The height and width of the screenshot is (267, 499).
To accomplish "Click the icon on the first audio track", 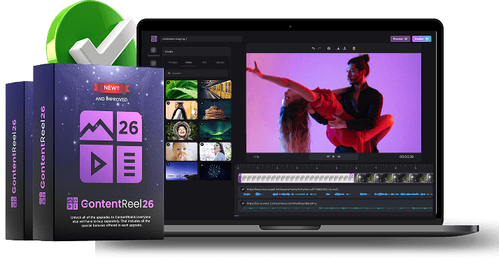I will 243,189.
